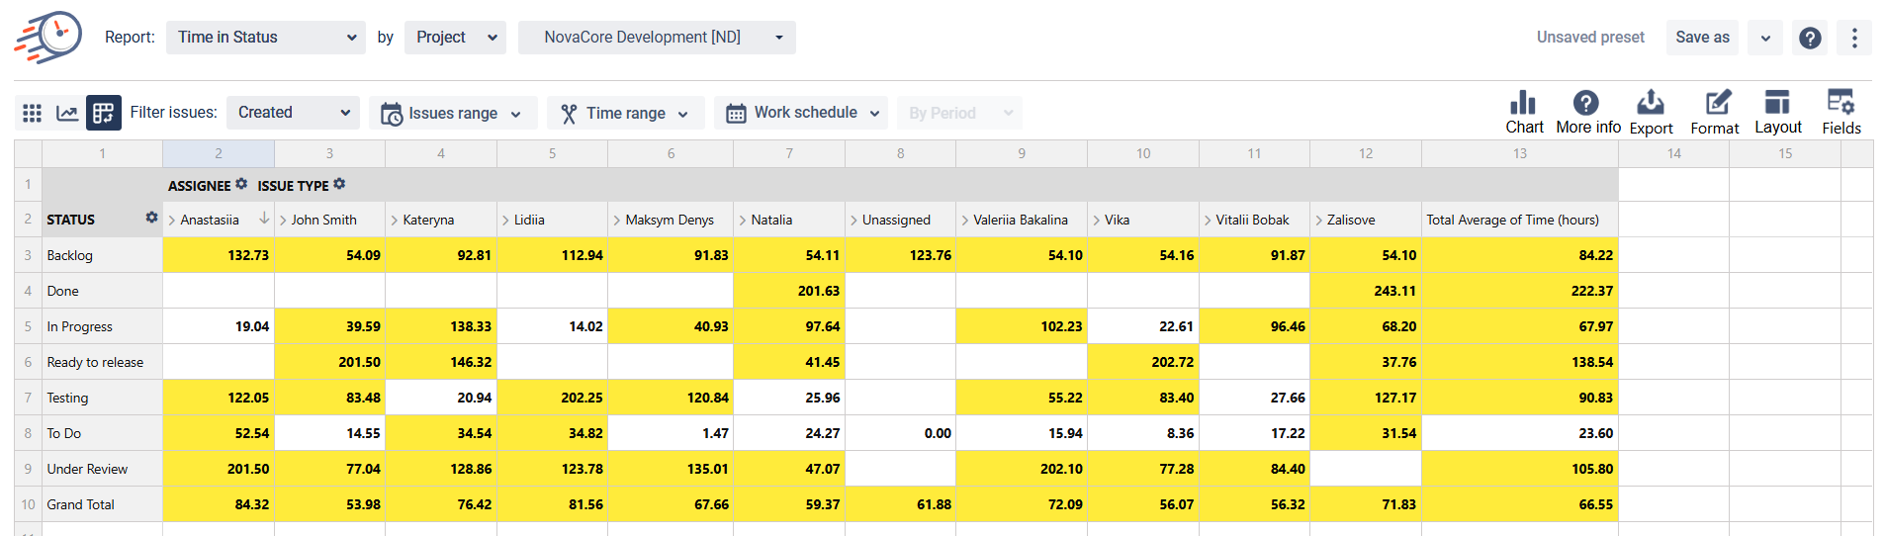1885x536 pixels.
Task: Expand the Anastasiia assignee column
Action: [172, 221]
